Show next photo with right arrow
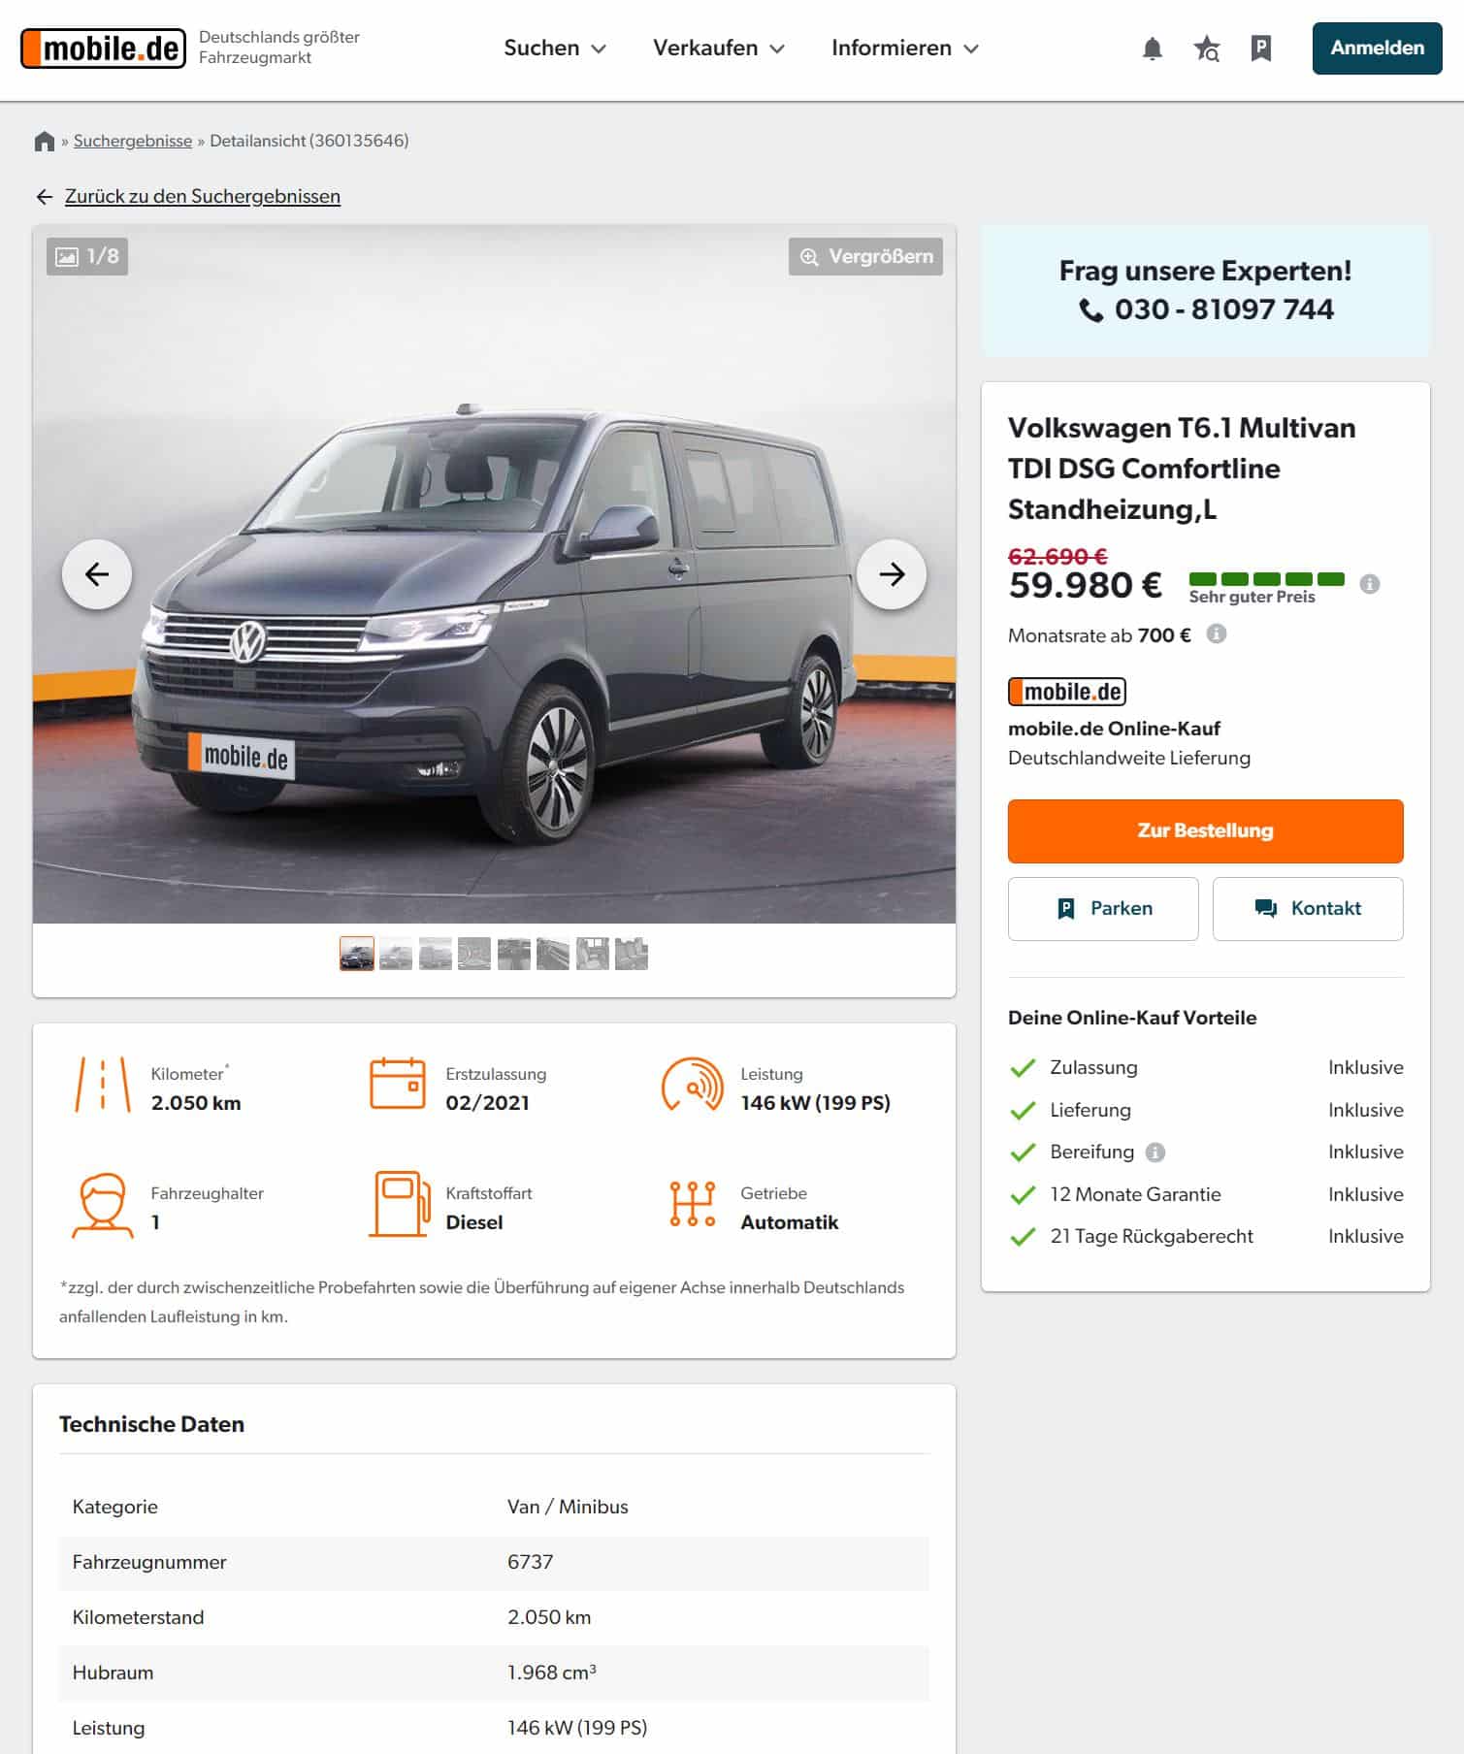This screenshot has width=1464, height=1754. [x=892, y=574]
